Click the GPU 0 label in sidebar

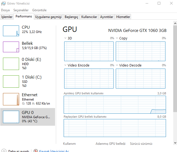click(x=28, y=112)
